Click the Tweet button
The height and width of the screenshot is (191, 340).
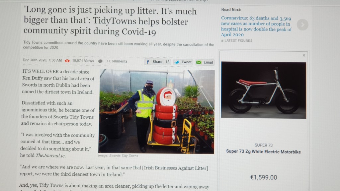click(x=183, y=62)
